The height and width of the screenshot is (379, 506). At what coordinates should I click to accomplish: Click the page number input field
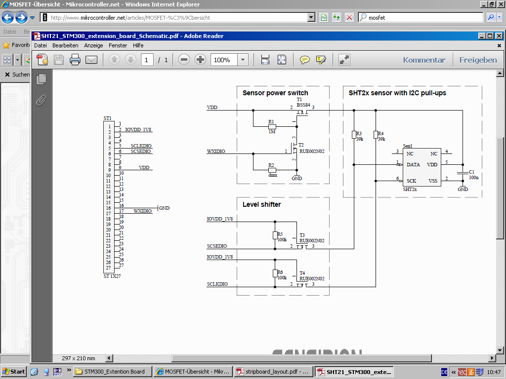click(147, 60)
